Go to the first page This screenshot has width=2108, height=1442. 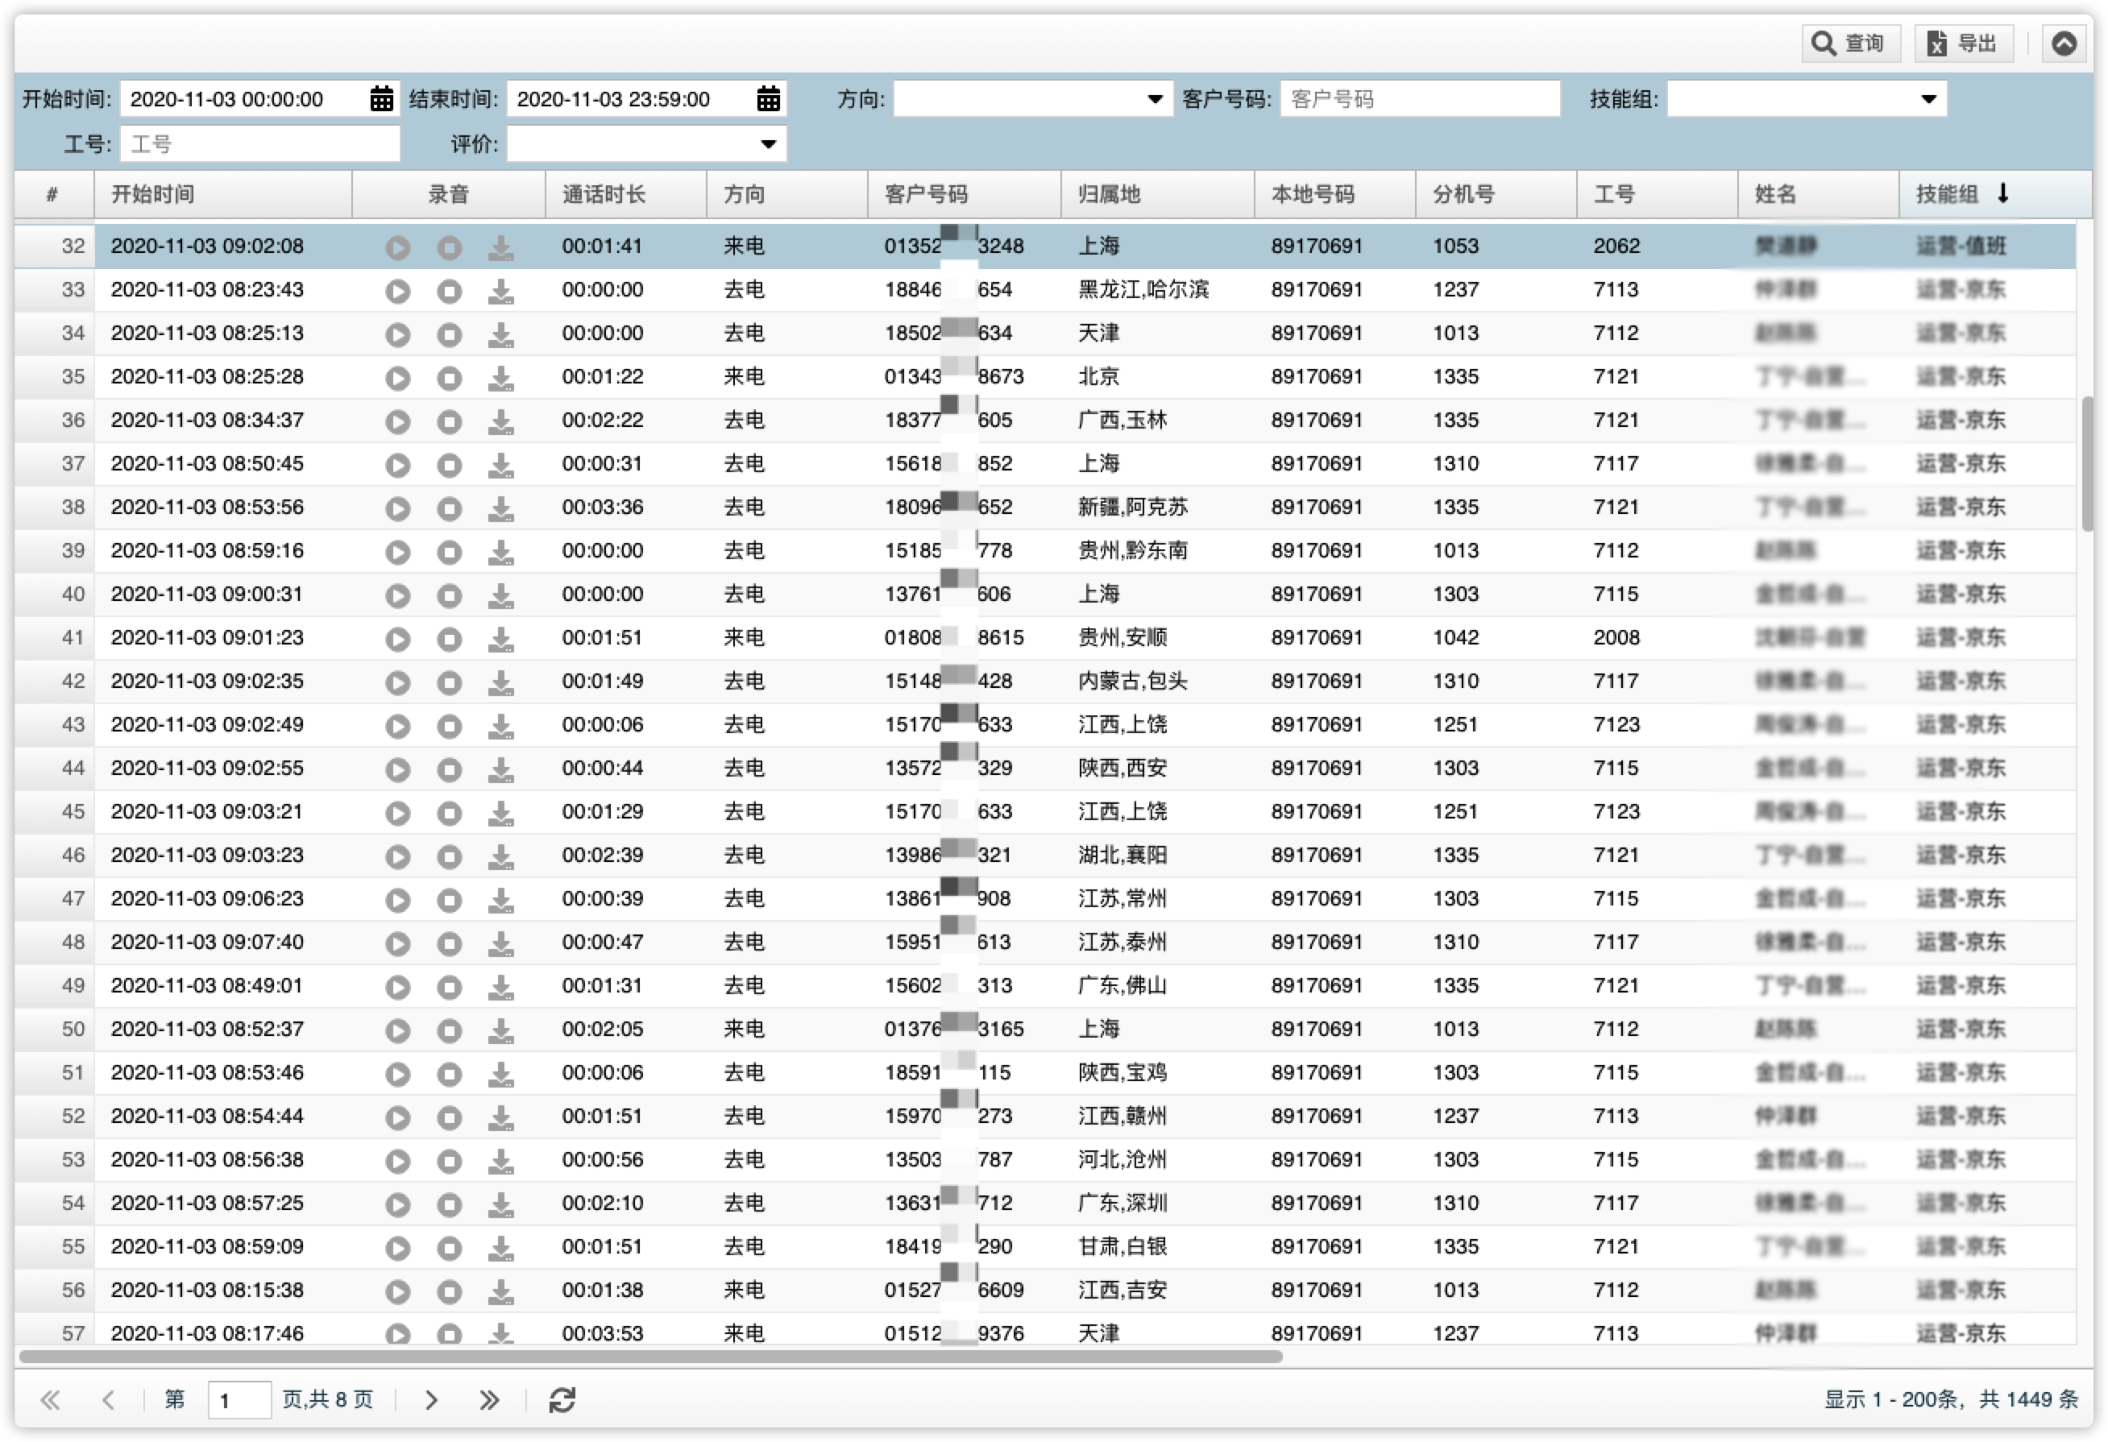click(50, 1401)
